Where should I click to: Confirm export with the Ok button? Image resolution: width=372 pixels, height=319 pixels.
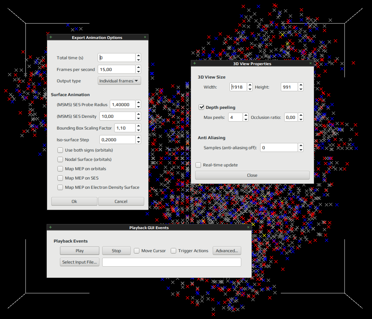click(x=74, y=202)
